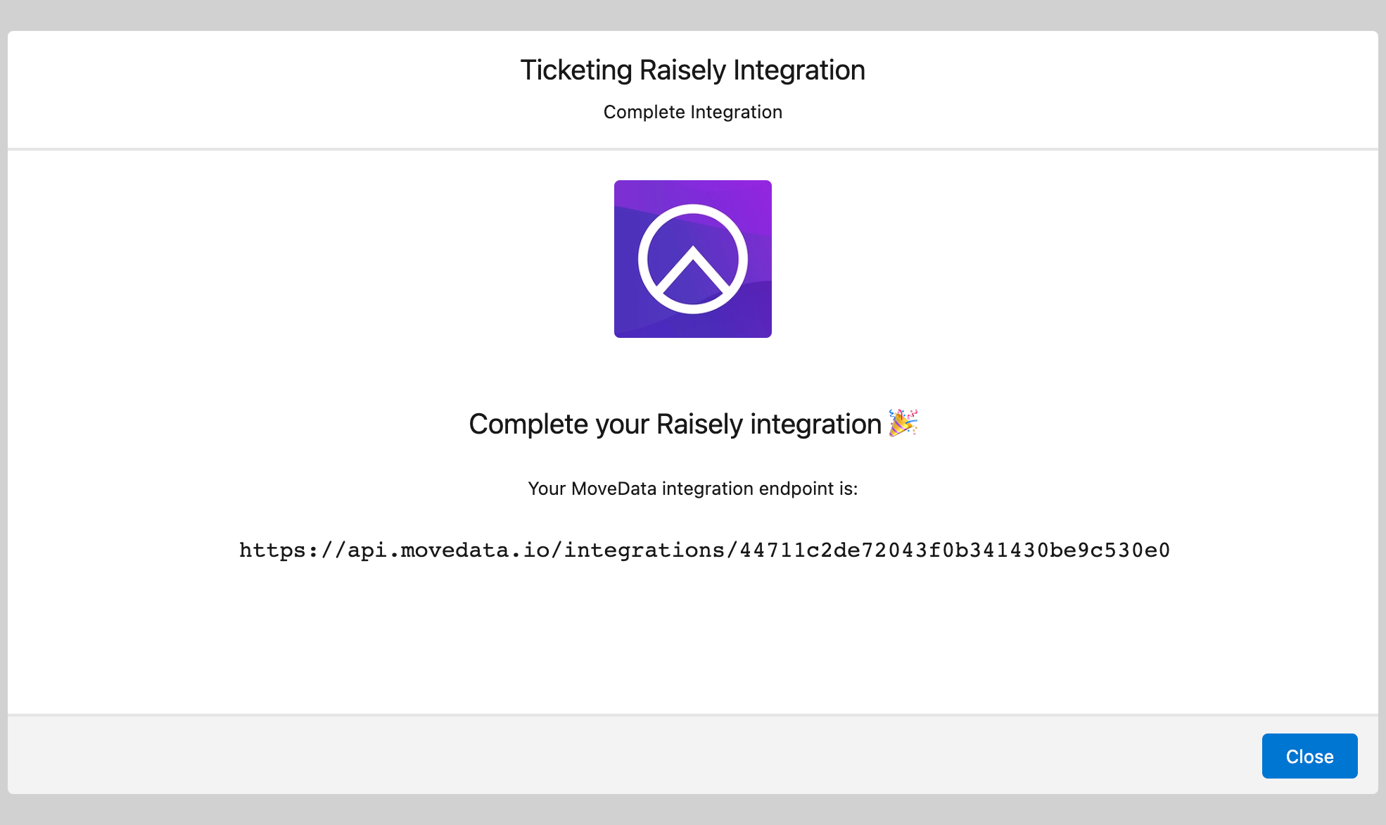
Task: Click the dimmed backdrop above the modal
Action: coord(692,14)
